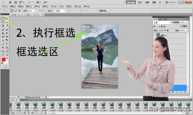Open the layer blend mode dropdown
The width and height of the screenshot is (193, 115).
tap(162, 23)
